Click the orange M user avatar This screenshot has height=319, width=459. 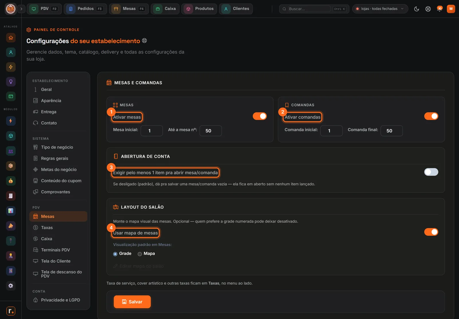(451, 9)
